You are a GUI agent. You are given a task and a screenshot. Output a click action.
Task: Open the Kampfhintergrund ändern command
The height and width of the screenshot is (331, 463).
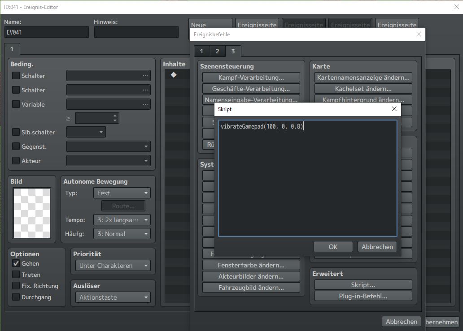[363, 99]
